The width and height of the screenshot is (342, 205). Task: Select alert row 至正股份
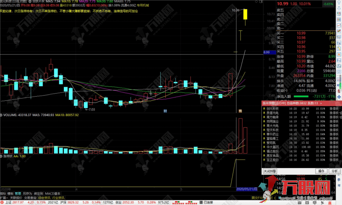302,160
